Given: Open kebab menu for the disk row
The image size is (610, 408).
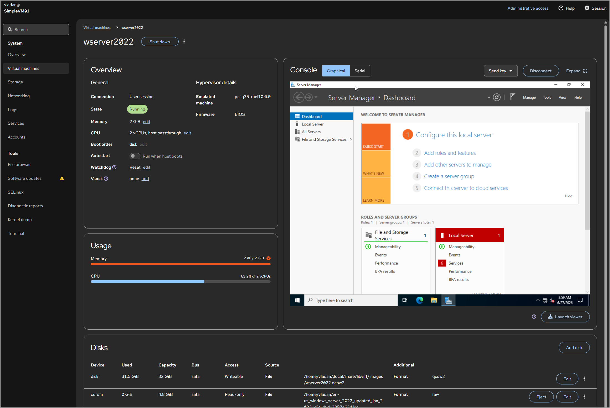Looking at the screenshot, I should [584, 379].
